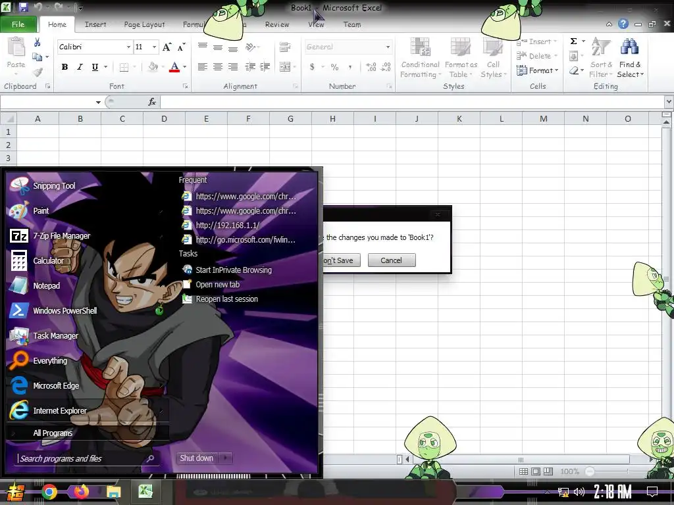The height and width of the screenshot is (505, 674).
Task: Open Sort & Filter tool
Action: (x=601, y=58)
